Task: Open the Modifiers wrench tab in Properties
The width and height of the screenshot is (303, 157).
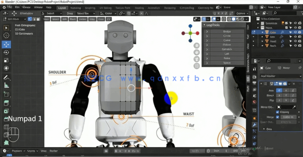Action: point(254,125)
